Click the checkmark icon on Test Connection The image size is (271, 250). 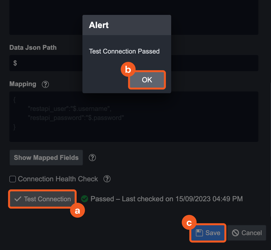[18, 199]
